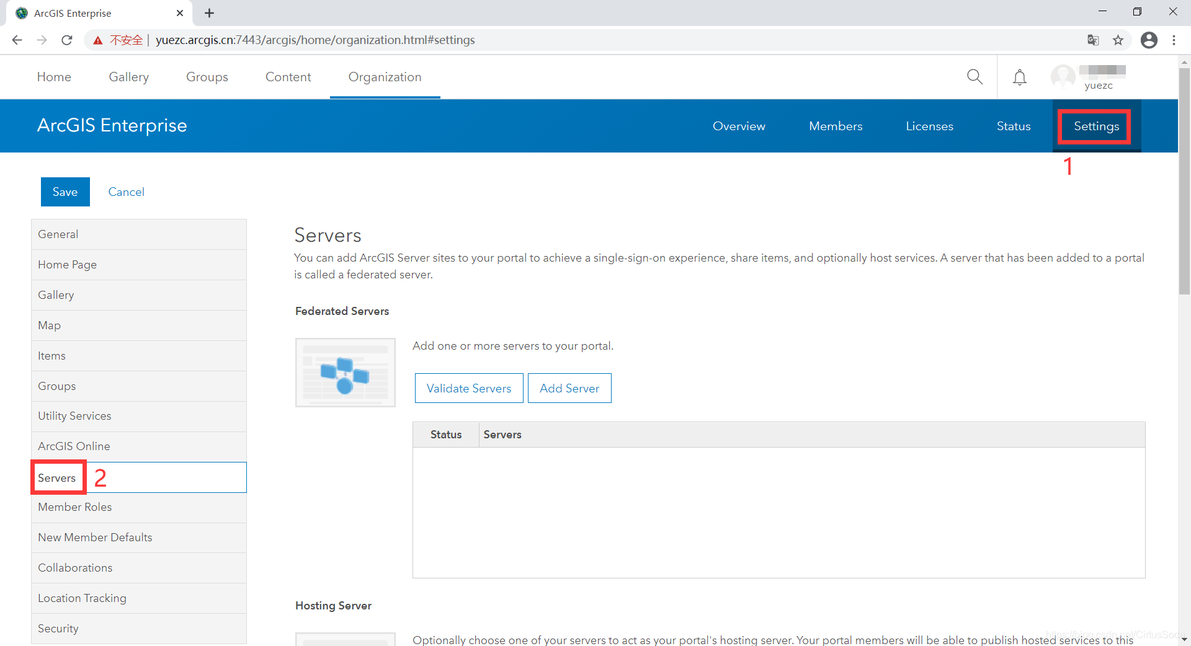Click the scrollbar down arrow

pos(1184,639)
